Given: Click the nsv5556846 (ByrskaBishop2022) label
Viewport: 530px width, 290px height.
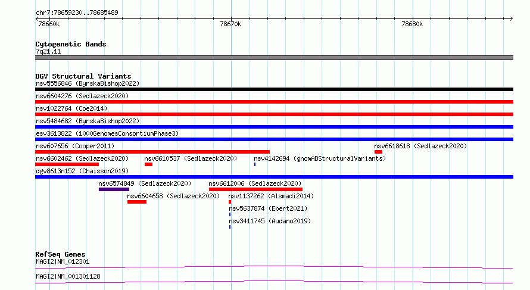Looking at the screenshot, I should click(x=88, y=83).
